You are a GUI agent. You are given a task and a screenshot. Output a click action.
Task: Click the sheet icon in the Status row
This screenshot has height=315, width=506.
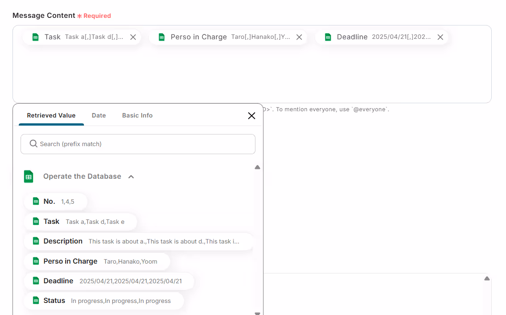click(36, 300)
